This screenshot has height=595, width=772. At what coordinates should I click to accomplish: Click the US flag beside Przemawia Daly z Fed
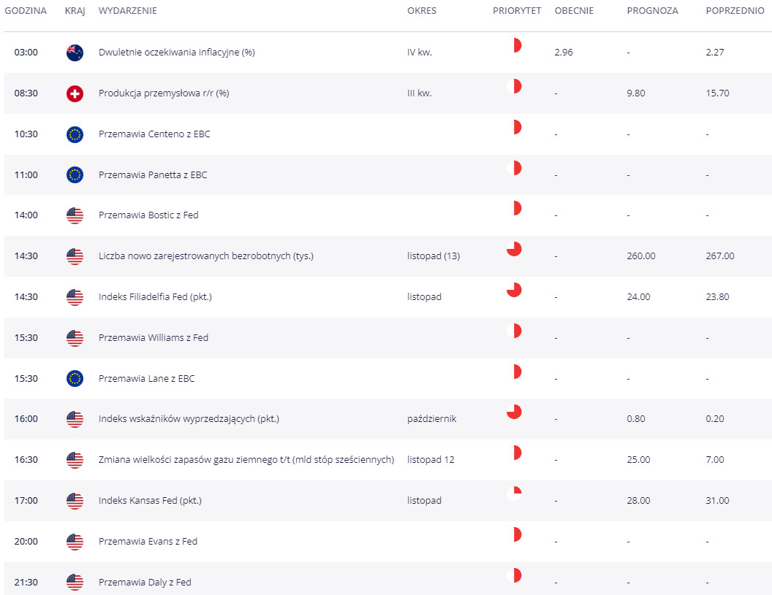75,582
